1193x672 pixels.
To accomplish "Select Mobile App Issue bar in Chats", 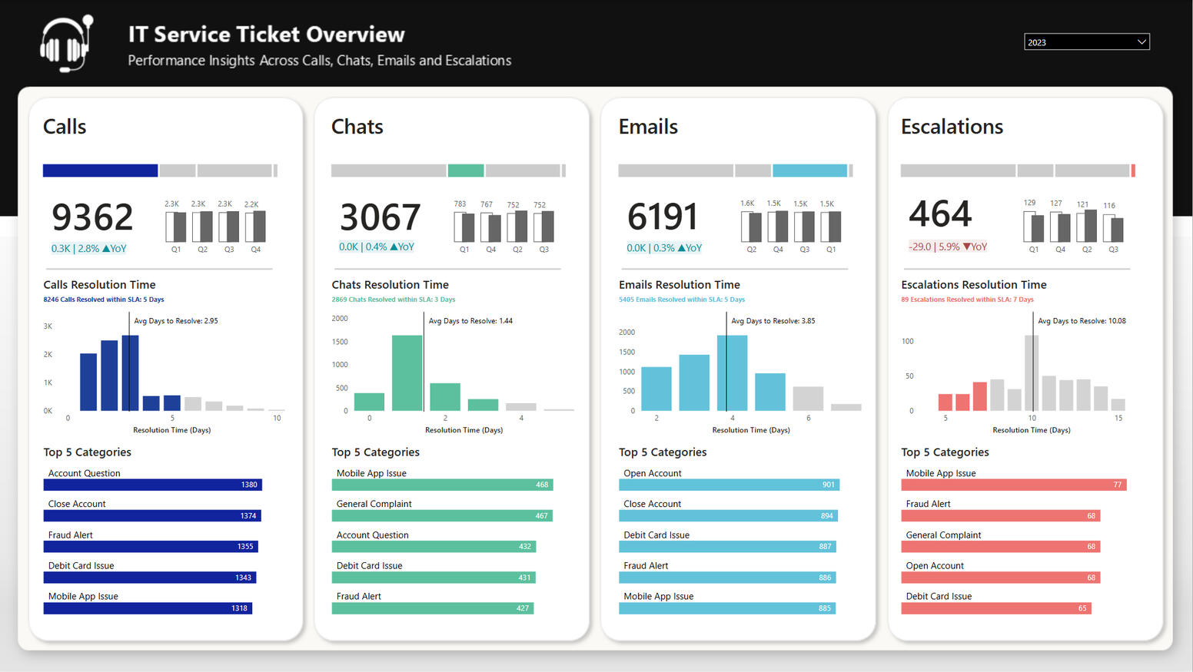I will coord(441,485).
